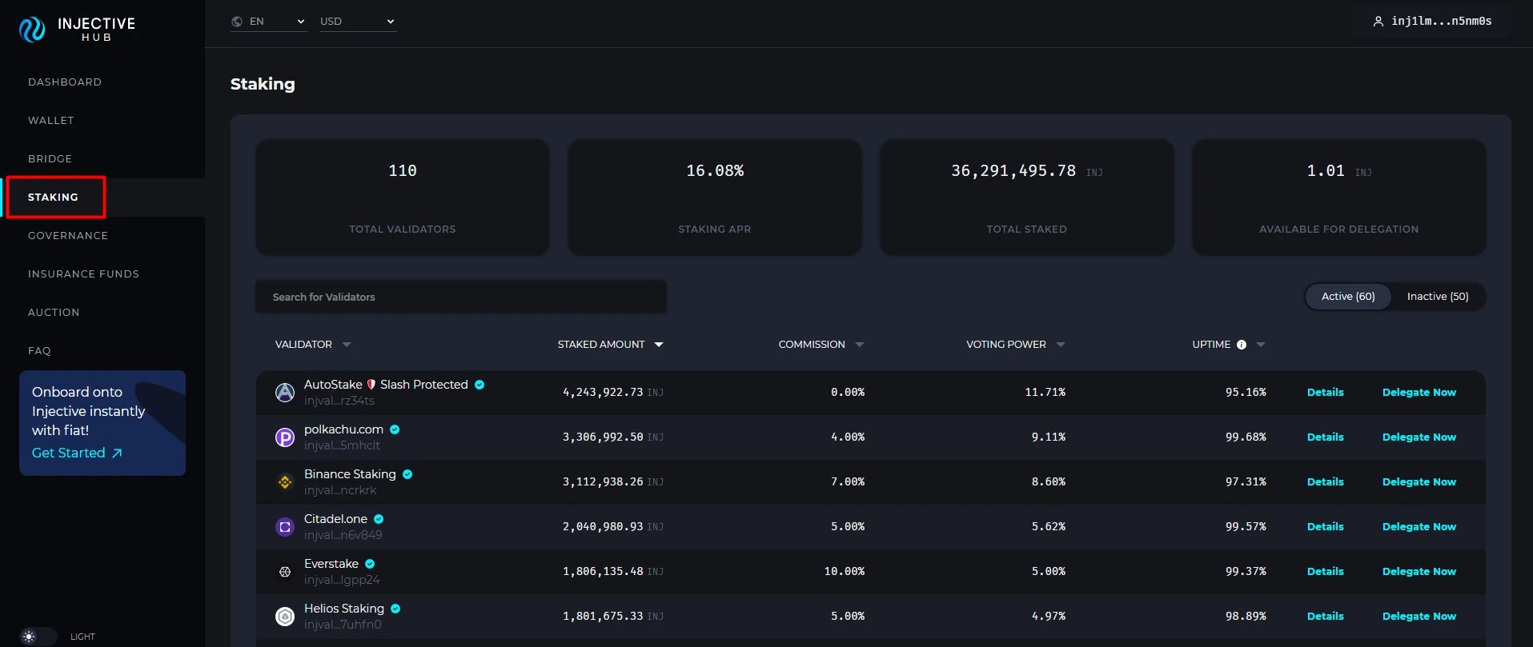Screen dimensions: 1533x647
Task: Click the shield icon in AutoStake name
Action: [x=371, y=385]
